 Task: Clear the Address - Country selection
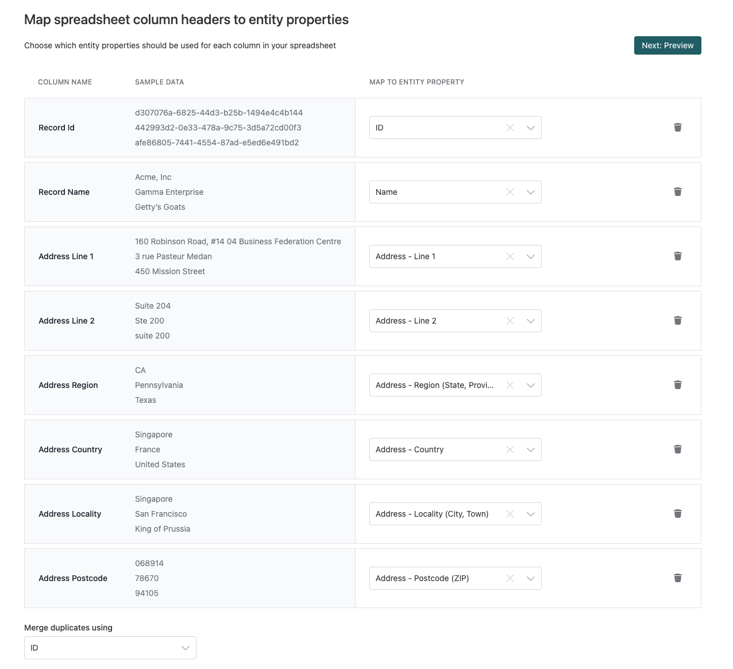[510, 449]
